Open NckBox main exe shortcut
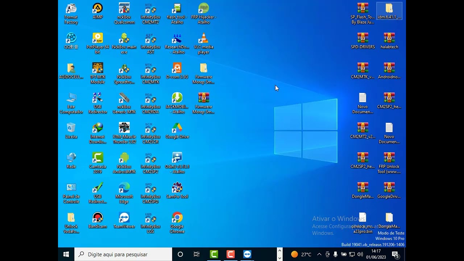 pyautogui.click(x=124, y=43)
